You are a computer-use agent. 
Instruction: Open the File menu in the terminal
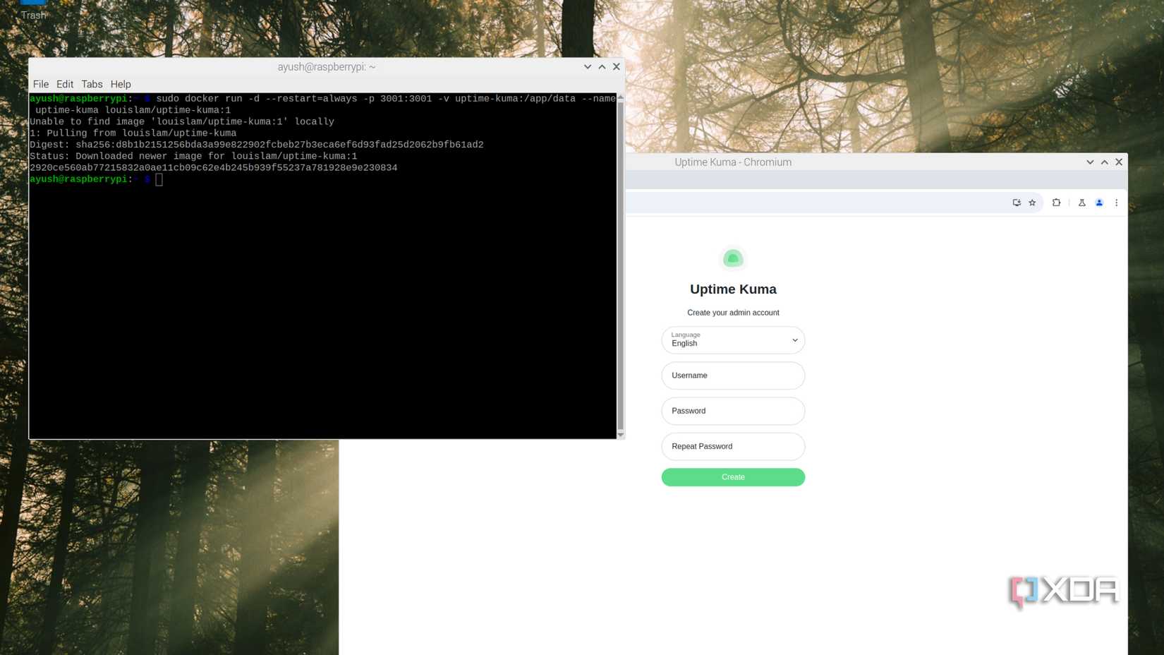(x=40, y=84)
